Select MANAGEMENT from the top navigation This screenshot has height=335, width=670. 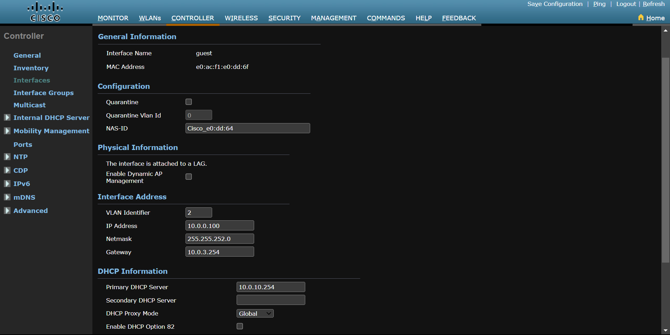tap(333, 18)
